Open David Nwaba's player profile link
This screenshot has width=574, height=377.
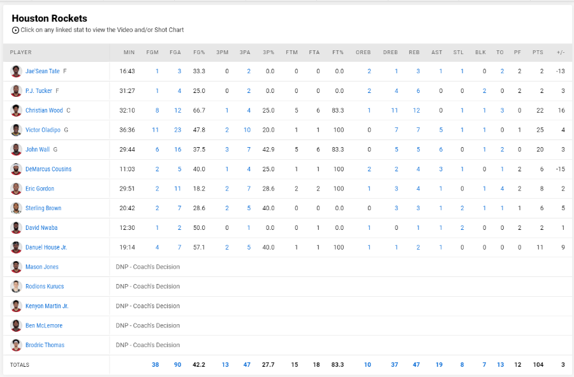click(x=41, y=228)
